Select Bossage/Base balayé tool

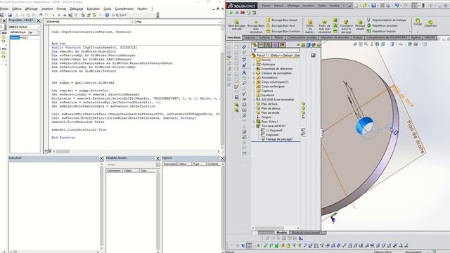[x=282, y=20]
